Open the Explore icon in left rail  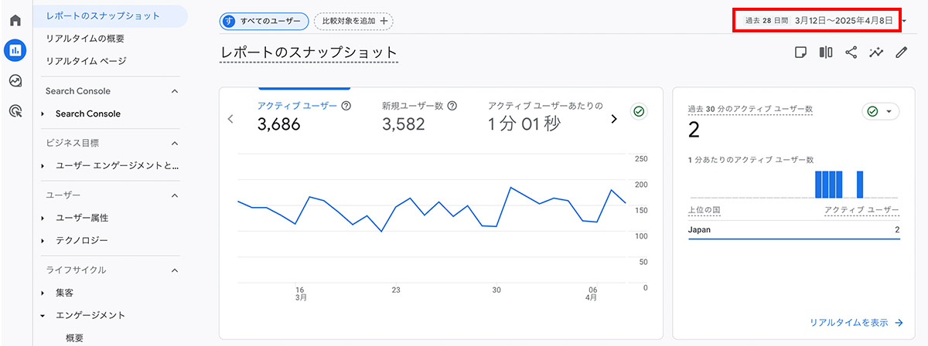click(15, 81)
